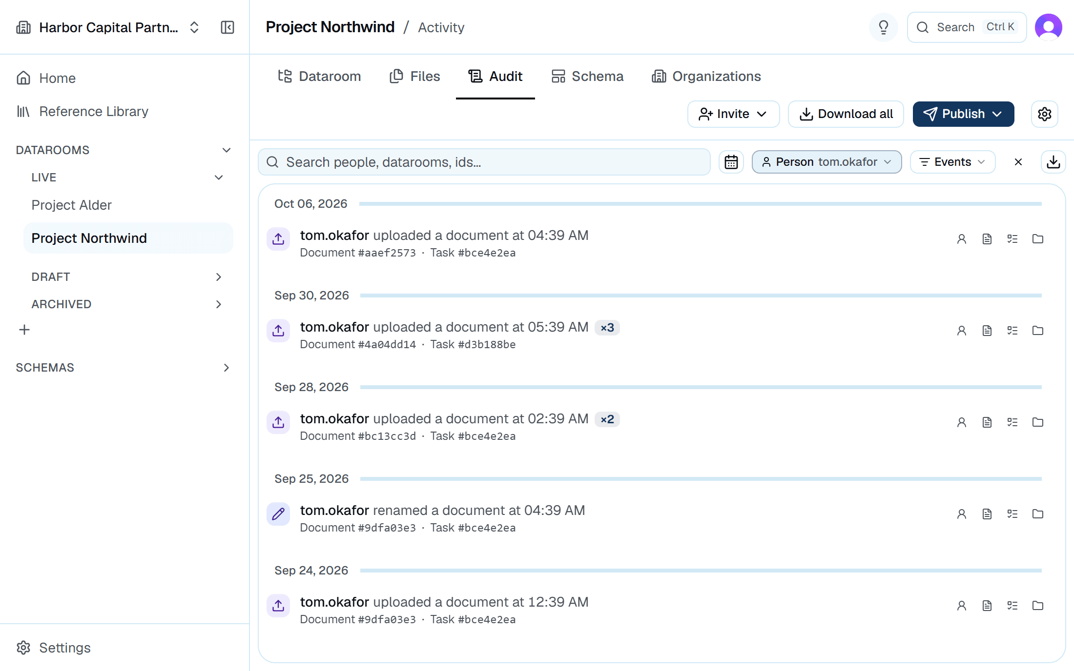Image resolution: width=1074 pixels, height=671 pixels.
Task: Clear filters with the X icon
Action: 1018,162
